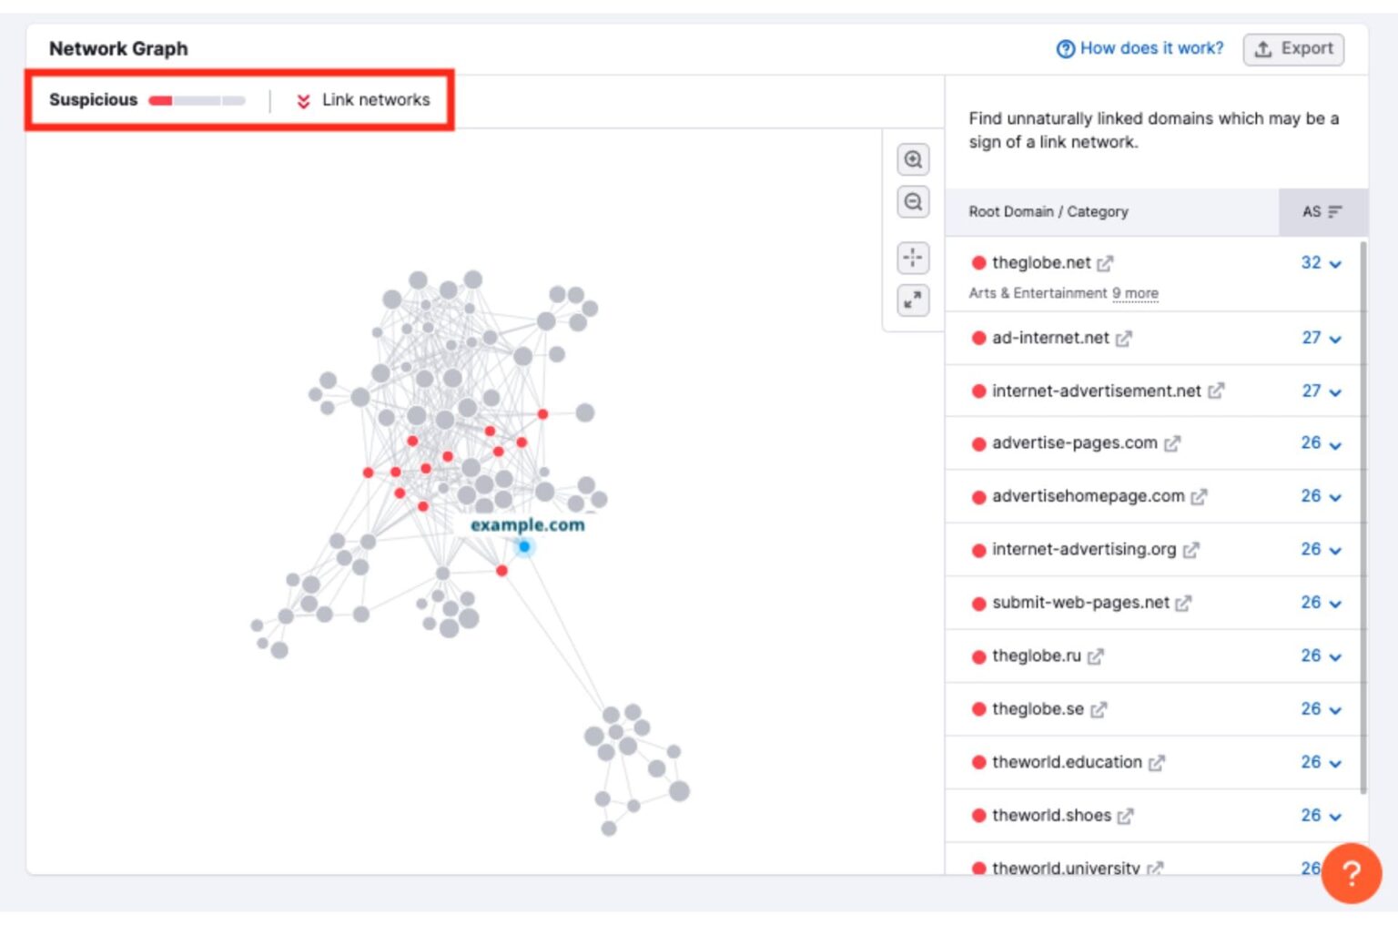Click the fullscreen expand icon on the graph
Viewport: 1398px width, 925px height.
tap(913, 300)
